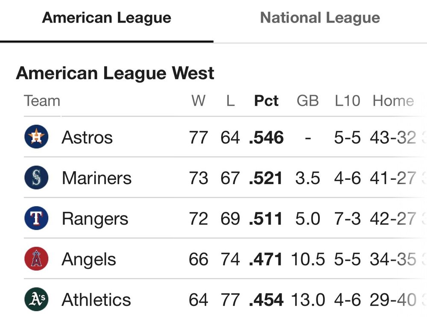Sort by the Home record column
427x326 pixels.
(393, 101)
